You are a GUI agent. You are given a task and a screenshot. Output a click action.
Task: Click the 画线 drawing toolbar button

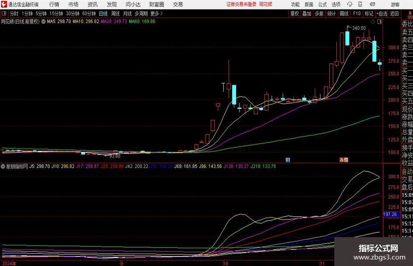(344, 14)
